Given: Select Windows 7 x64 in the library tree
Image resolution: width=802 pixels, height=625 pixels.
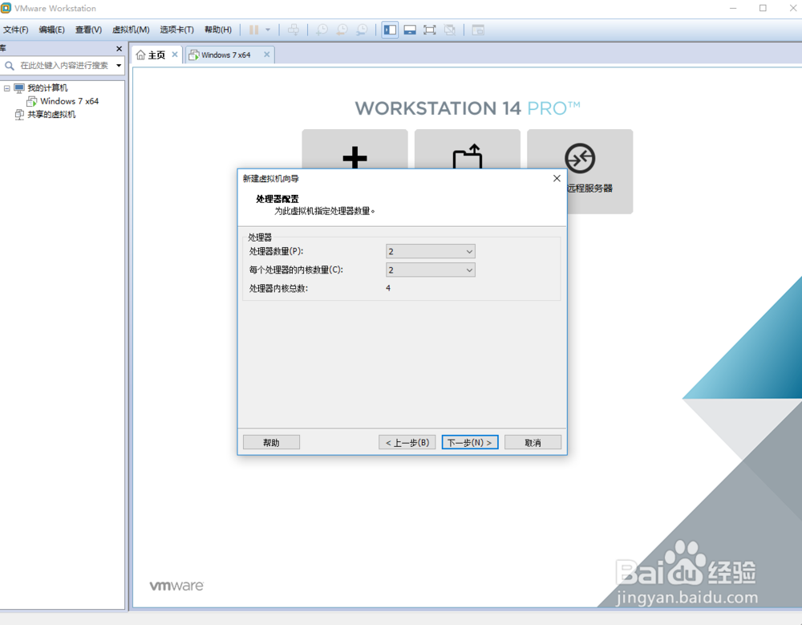Looking at the screenshot, I should [x=70, y=101].
